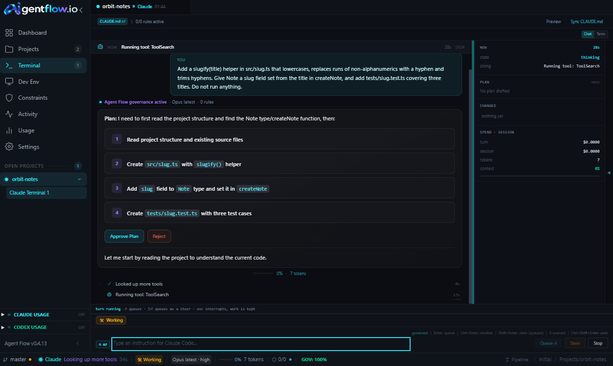Click Approve Plan button
The width and height of the screenshot is (613, 366).
pyautogui.click(x=124, y=236)
